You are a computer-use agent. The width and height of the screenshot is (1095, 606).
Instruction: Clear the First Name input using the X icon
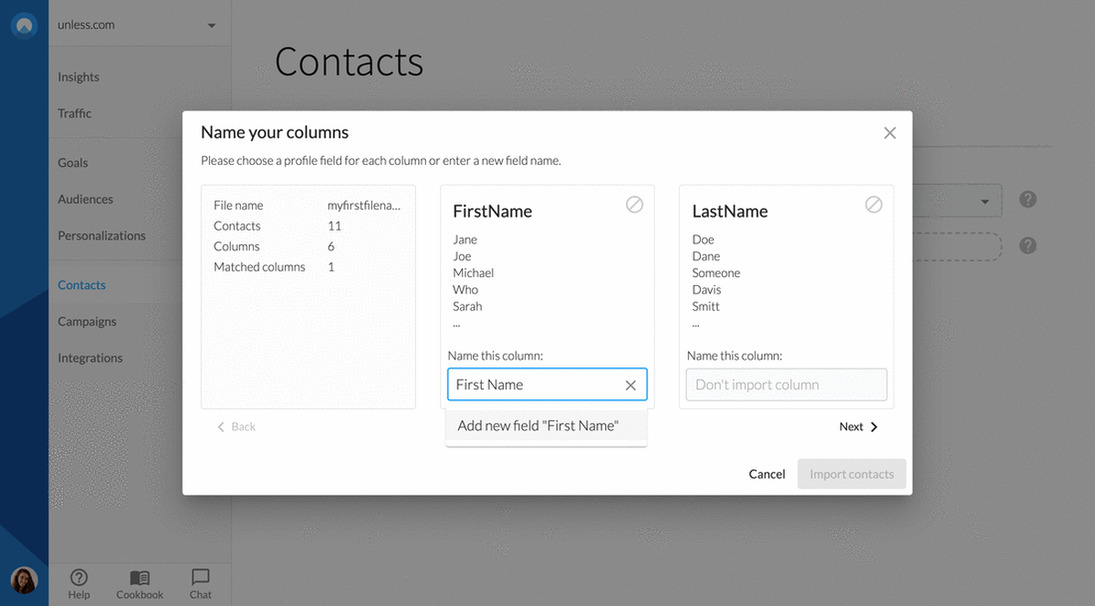pos(631,385)
